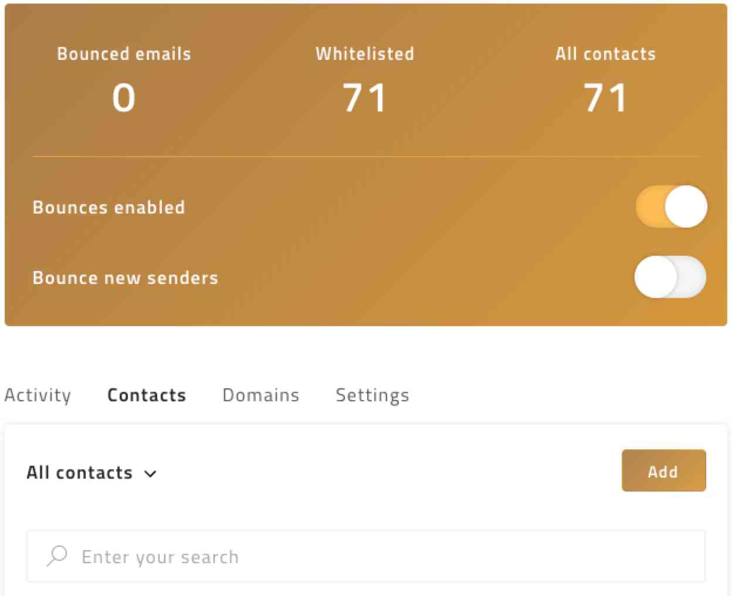Enable the Bounce new senders switch

670,277
